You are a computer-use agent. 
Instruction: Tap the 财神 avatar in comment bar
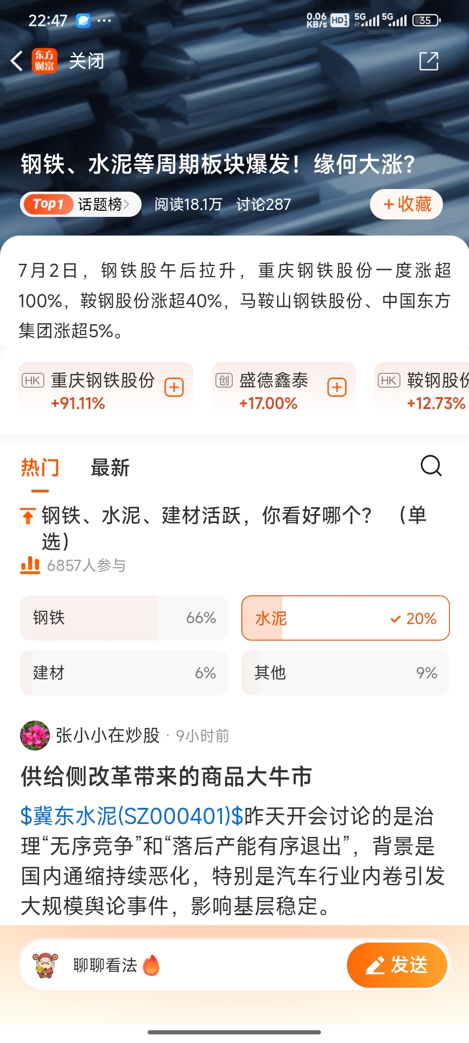pyautogui.click(x=46, y=965)
